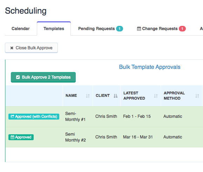Screen dimensions: 203x172
Task: Click calendar icon beside Change Requests
Action: [139, 29]
